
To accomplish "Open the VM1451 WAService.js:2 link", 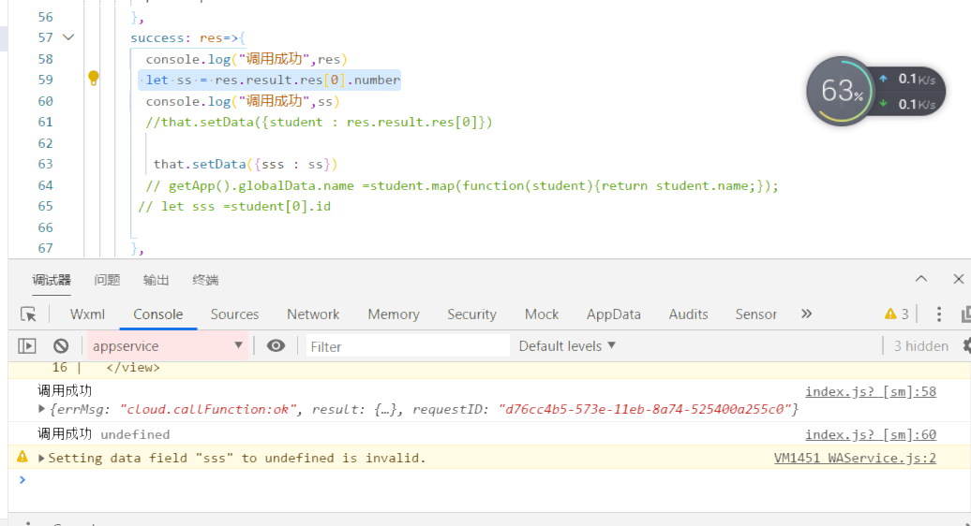I will coord(855,458).
